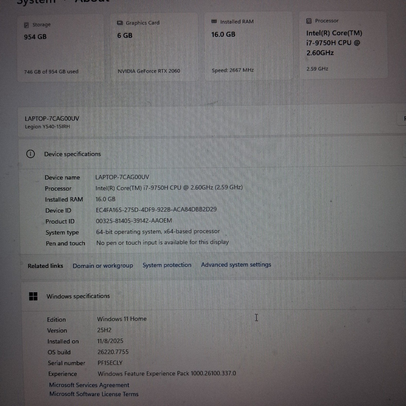Image resolution: width=406 pixels, height=406 pixels.
Task: Open Microsoft Services Agreement link
Action: point(89,385)
